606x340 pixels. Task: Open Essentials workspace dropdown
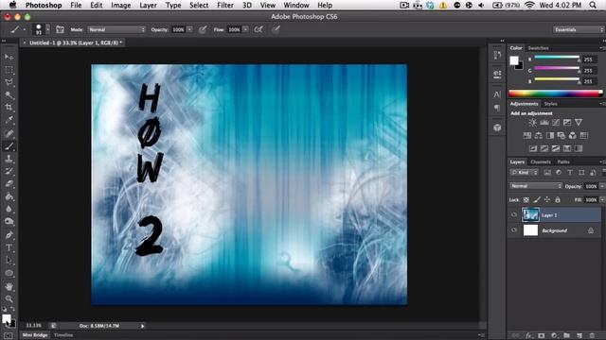click(579, 29)
